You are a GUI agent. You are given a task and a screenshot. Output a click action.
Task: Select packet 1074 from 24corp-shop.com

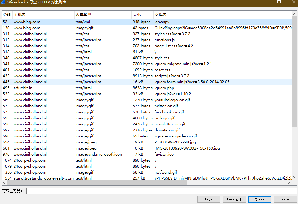[147, 160]
